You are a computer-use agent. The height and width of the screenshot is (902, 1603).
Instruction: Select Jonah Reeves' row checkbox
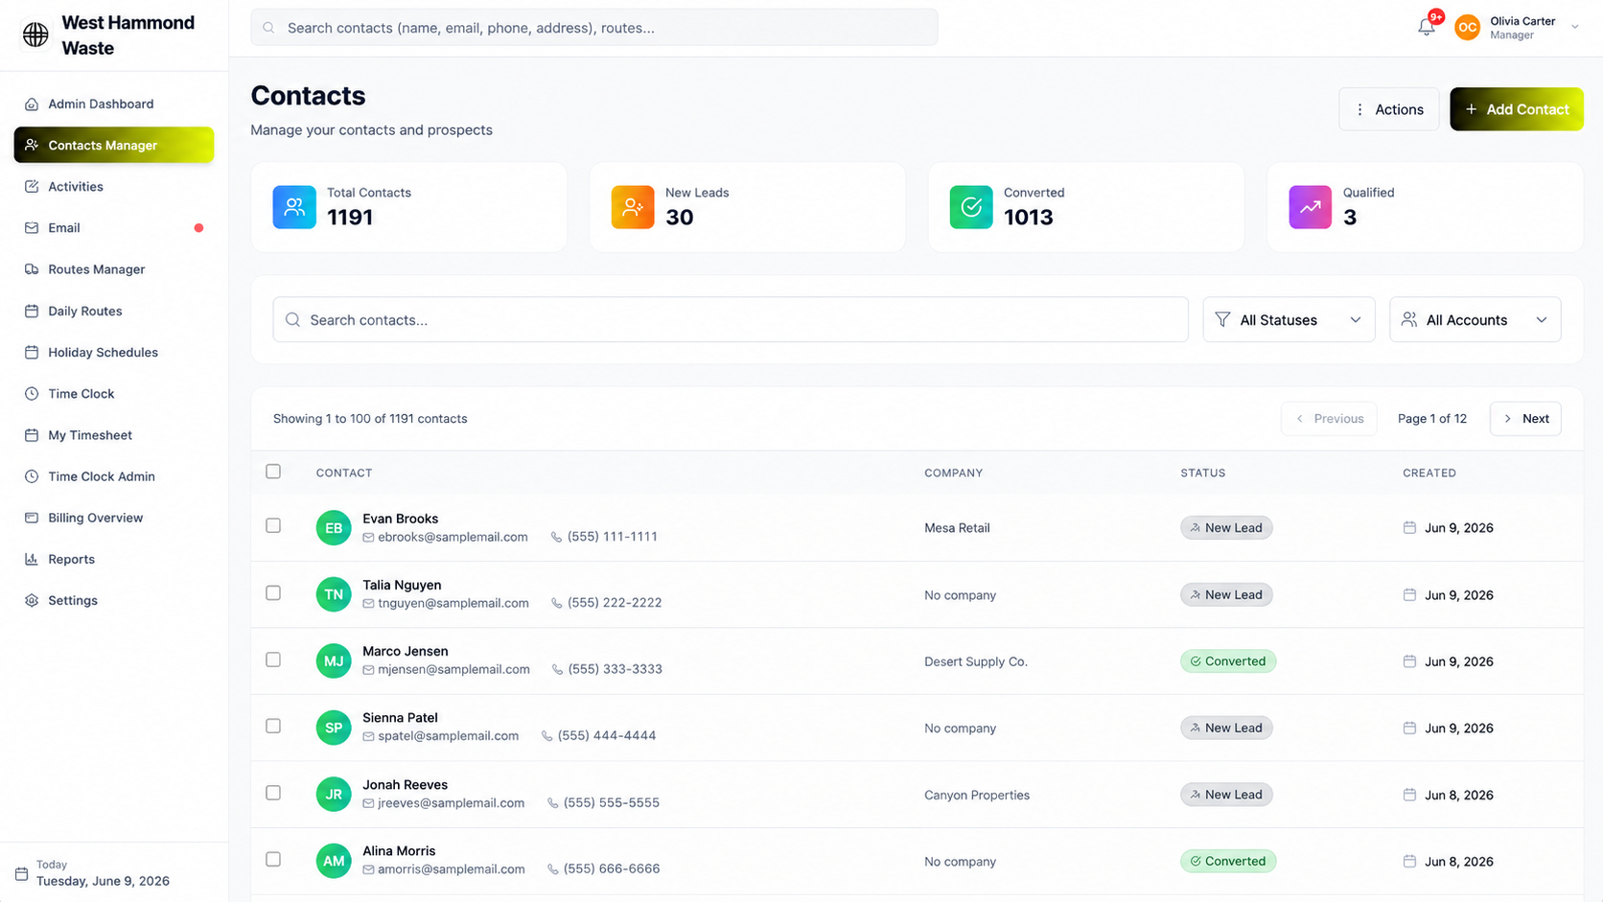(x=273, y=793)
